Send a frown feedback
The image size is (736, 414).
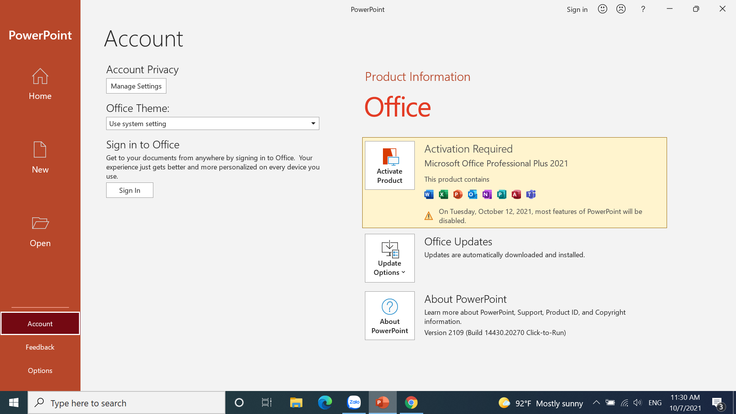pos(621,9)
